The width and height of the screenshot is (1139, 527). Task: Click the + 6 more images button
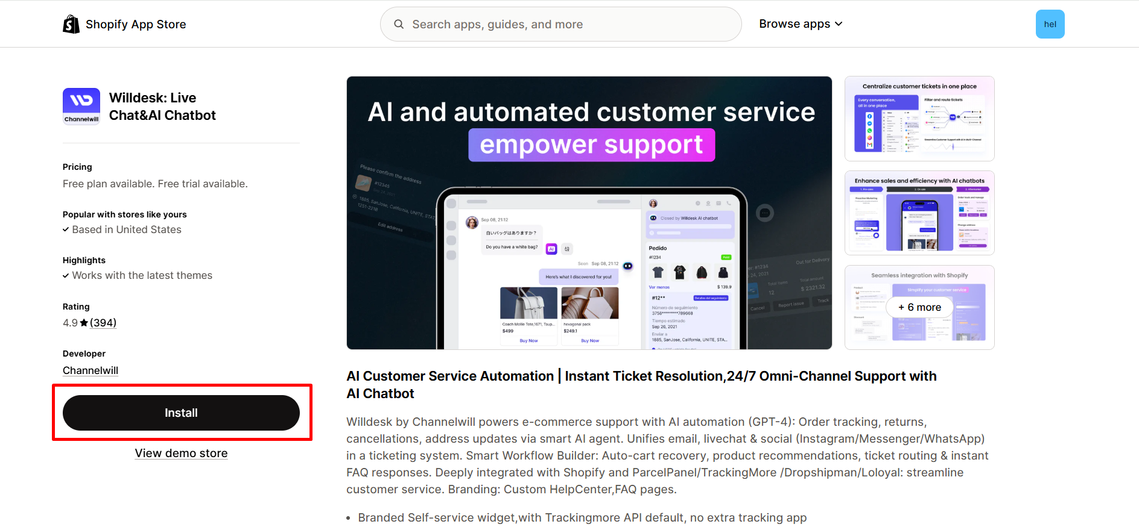[x=919, y=307]
